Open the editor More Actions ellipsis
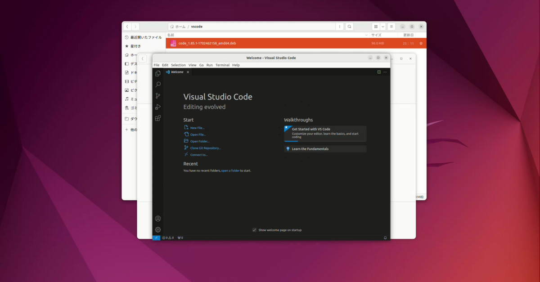 click(385, 72)
